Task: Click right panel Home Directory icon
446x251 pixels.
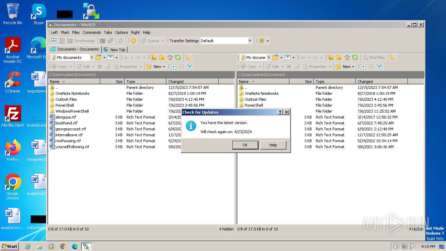Action: point(347,58)
